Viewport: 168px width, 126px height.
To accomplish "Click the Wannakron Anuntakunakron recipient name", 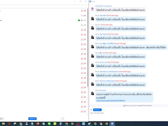I will click(109, 71).
